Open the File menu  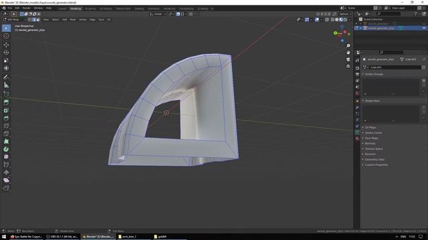10,8
